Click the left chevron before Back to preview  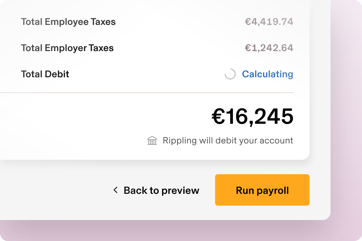pos(115,190)
